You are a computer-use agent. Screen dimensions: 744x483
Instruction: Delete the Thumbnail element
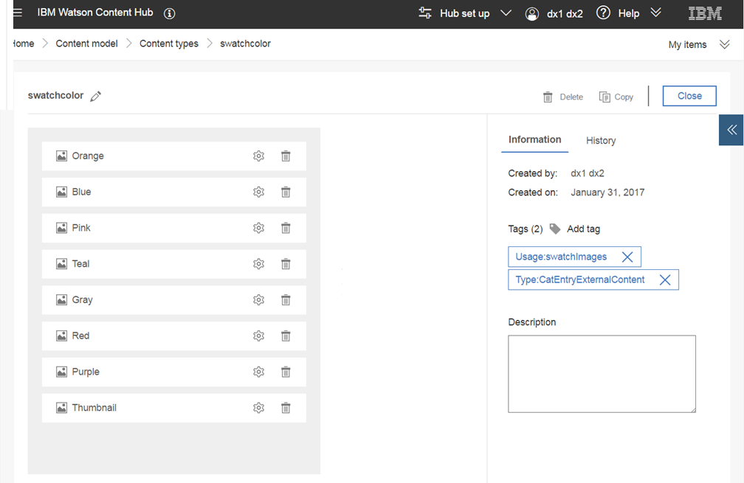pos(286,408)
